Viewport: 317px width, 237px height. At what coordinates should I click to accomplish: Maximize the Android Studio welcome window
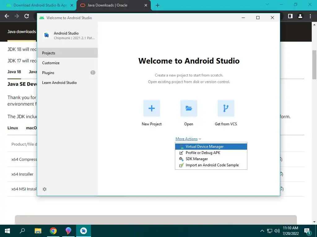258,18
